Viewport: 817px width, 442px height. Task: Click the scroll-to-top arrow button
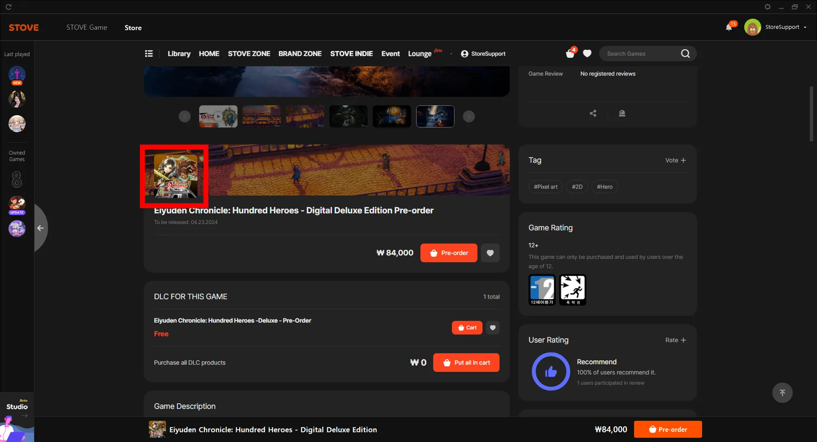[782, 393]
